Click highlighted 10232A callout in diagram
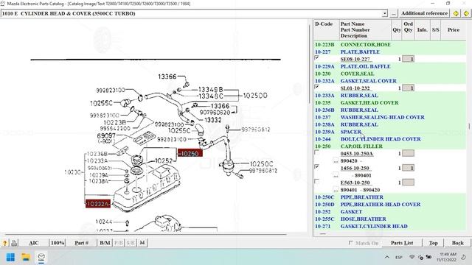Viewport: 472px width, 265px height. (x=98, y=204)
